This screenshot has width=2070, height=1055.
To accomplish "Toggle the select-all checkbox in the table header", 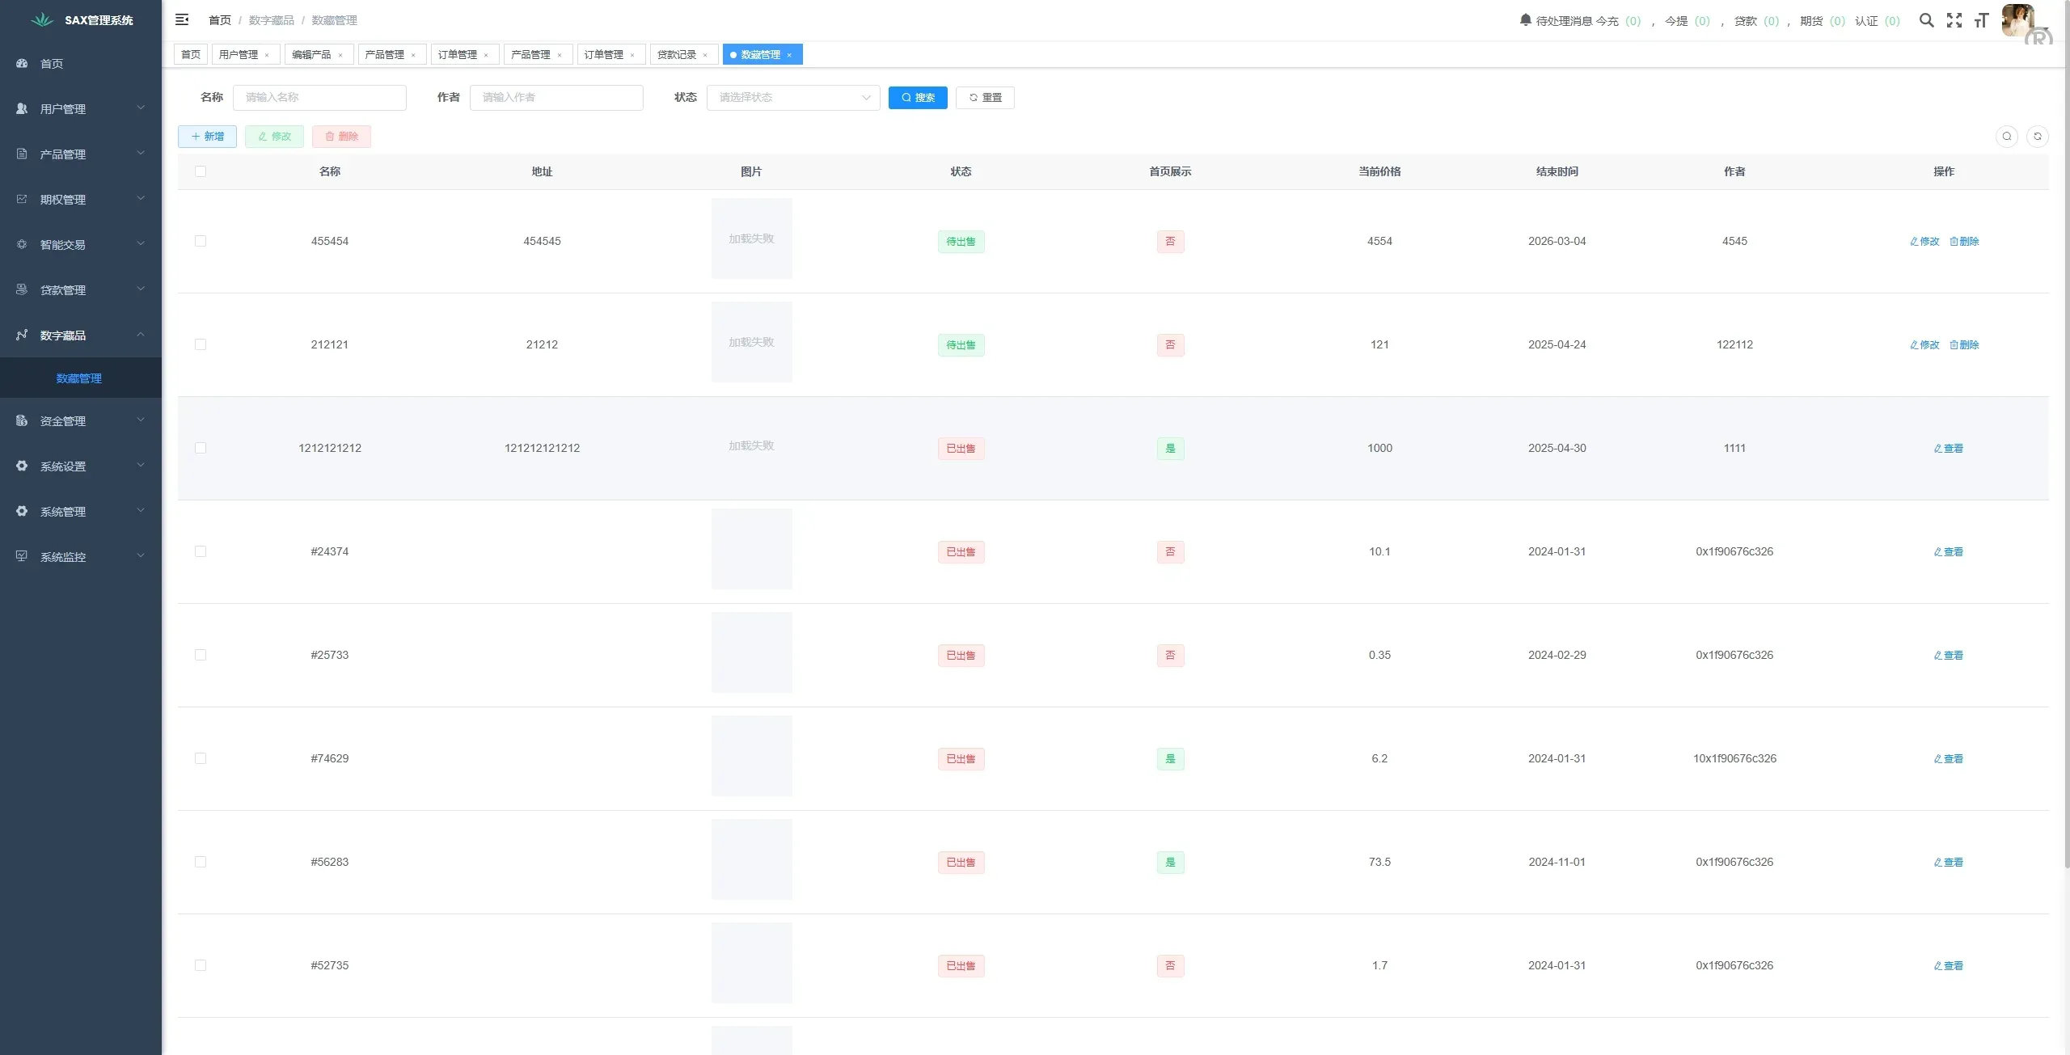I will pos(201,171).
